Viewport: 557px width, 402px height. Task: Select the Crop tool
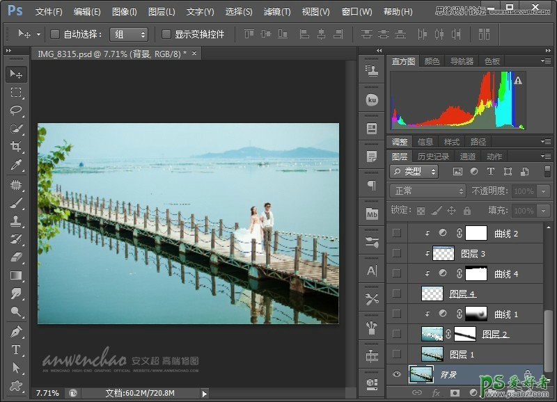click(x=16, y=147)
